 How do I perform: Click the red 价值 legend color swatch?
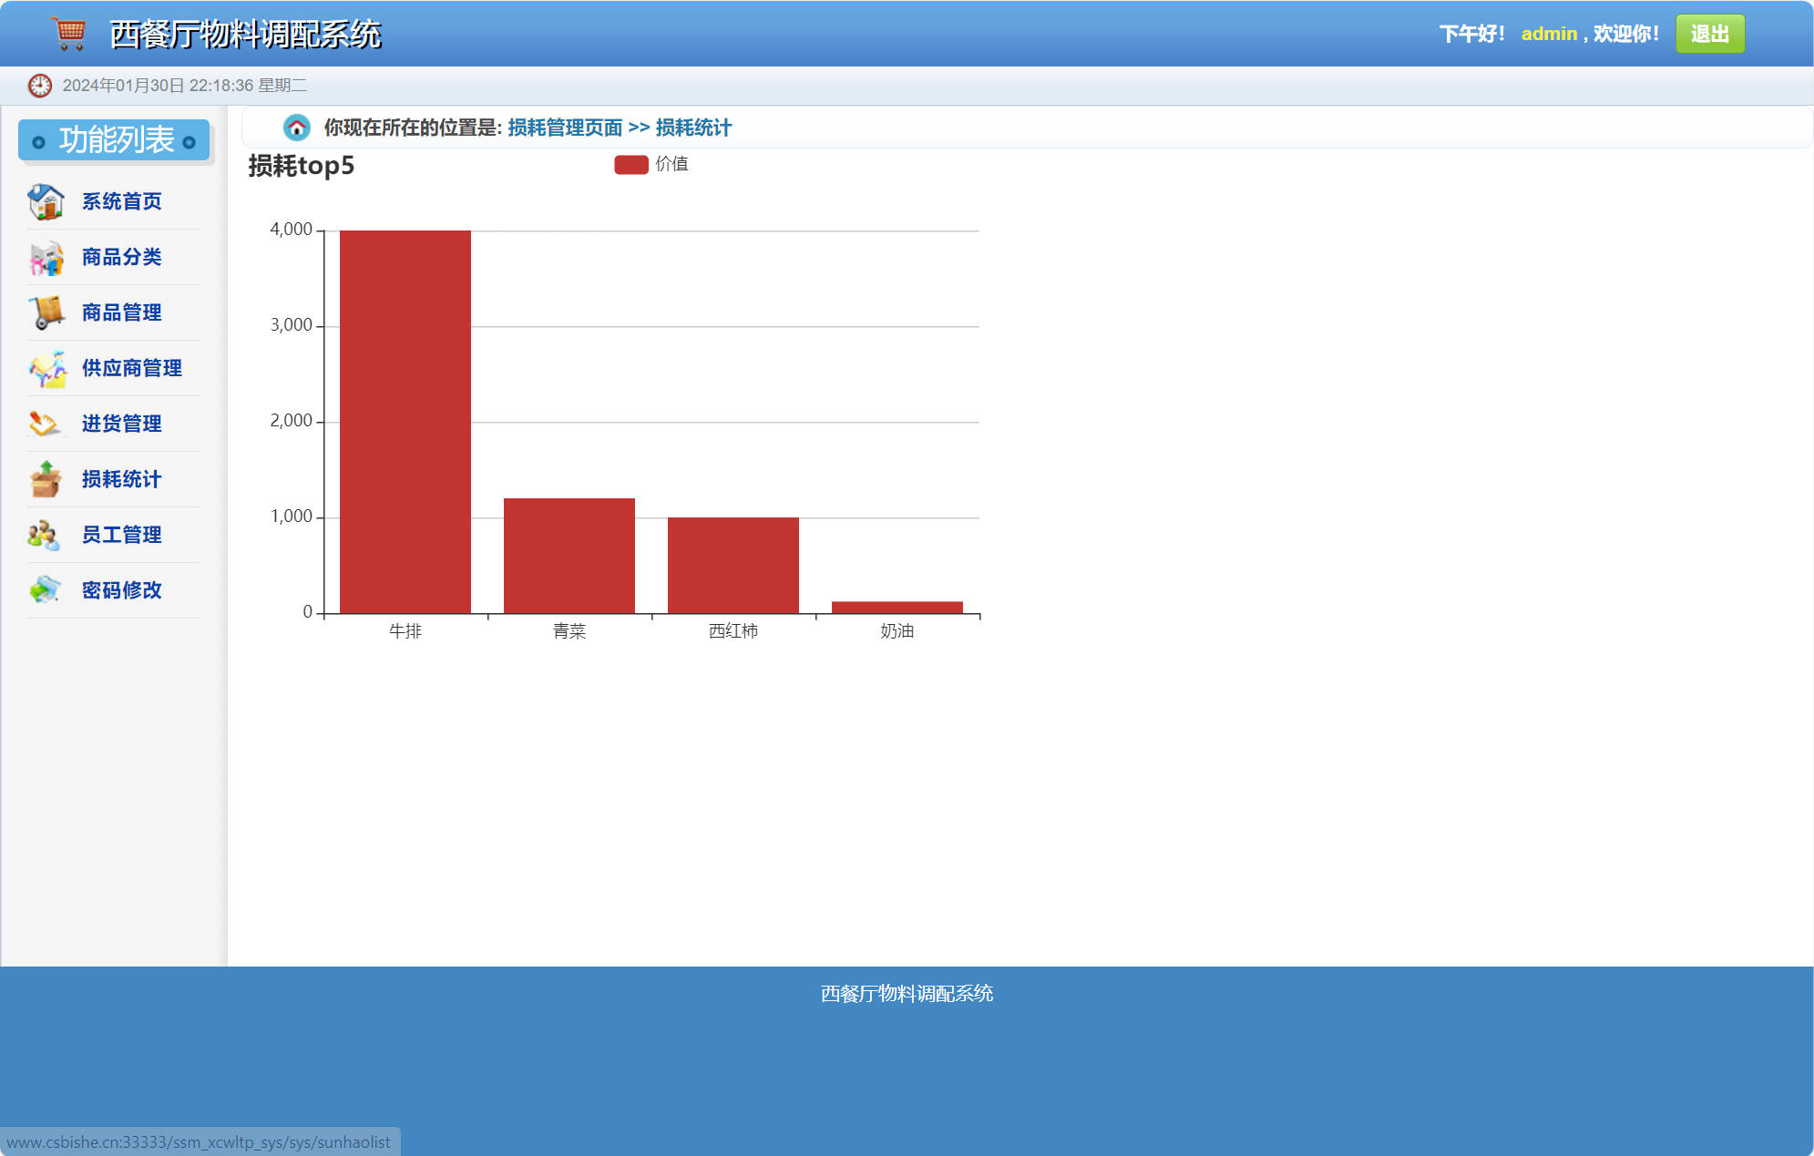630,164
